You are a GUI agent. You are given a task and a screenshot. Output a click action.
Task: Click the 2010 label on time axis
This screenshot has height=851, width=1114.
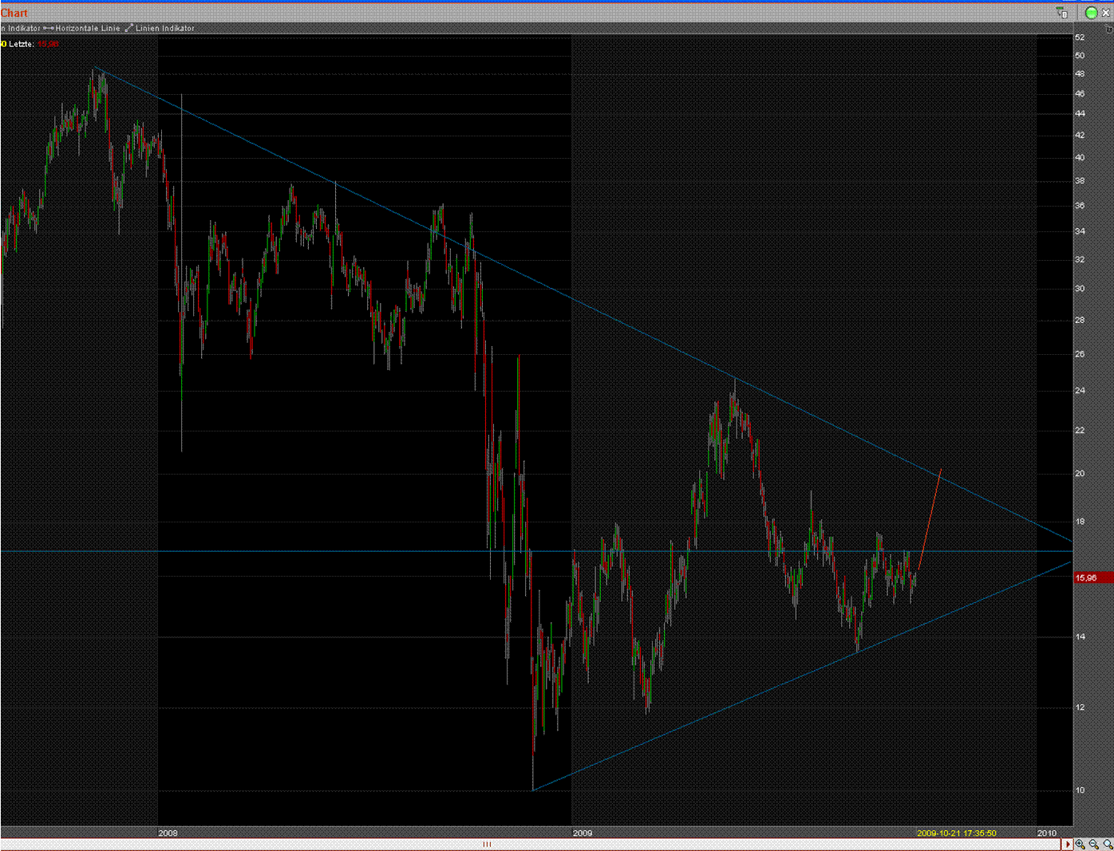click(1046, 833)
